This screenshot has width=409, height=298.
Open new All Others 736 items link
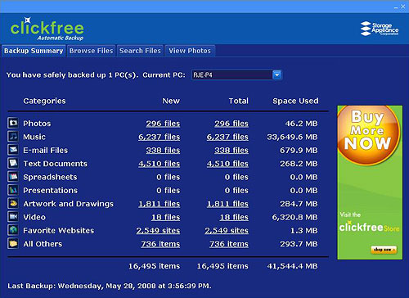(160, 244)
